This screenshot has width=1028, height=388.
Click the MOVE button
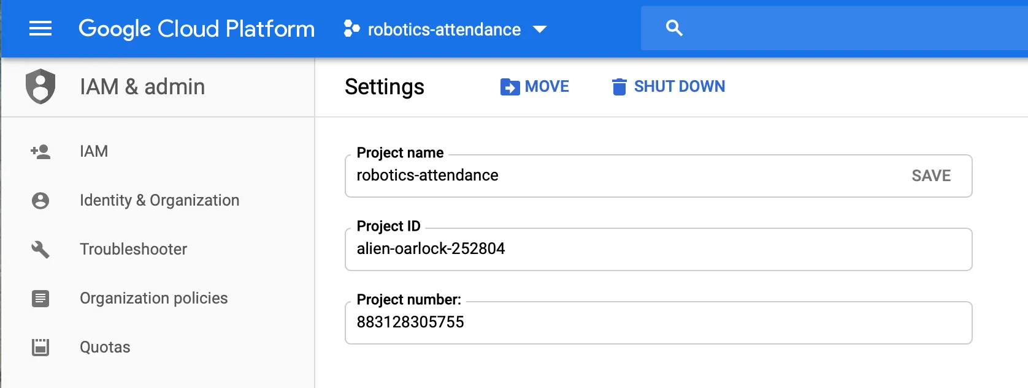tap(535, 87)
